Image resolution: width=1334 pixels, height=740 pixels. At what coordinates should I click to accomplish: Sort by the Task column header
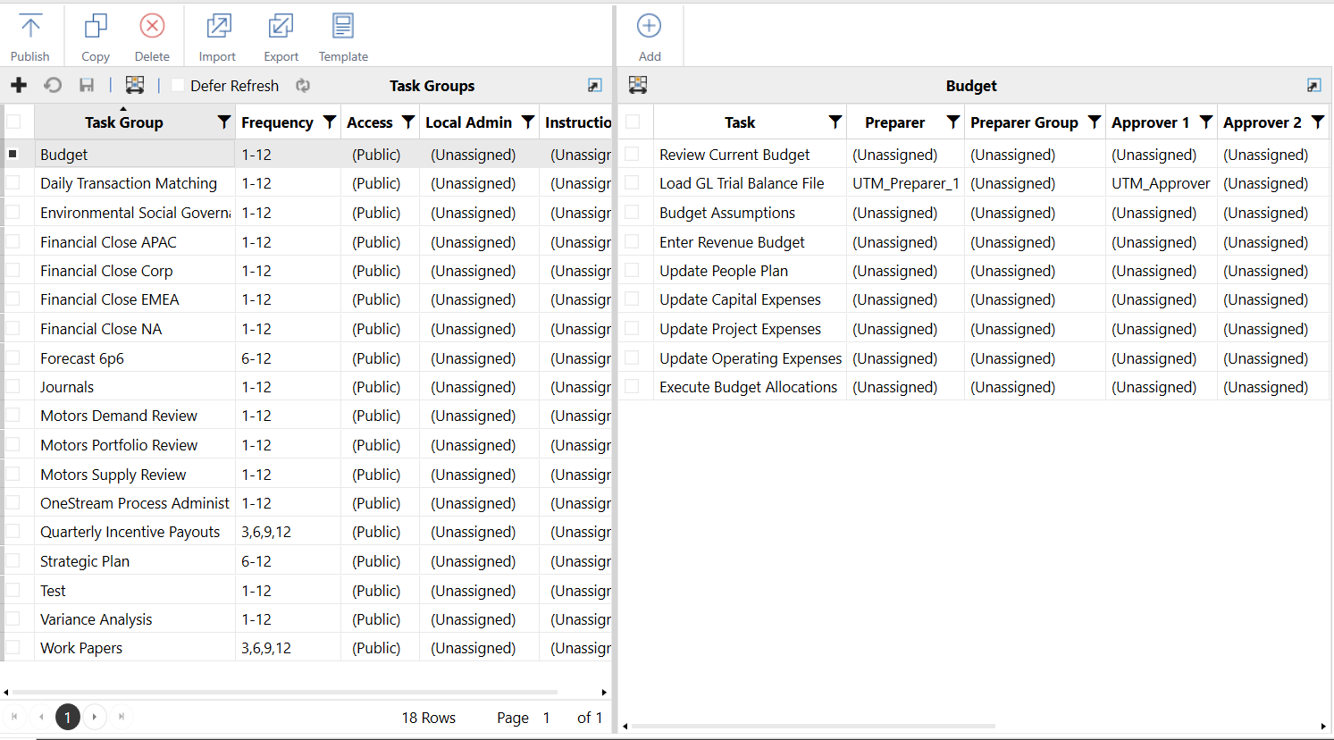[740, 122]
